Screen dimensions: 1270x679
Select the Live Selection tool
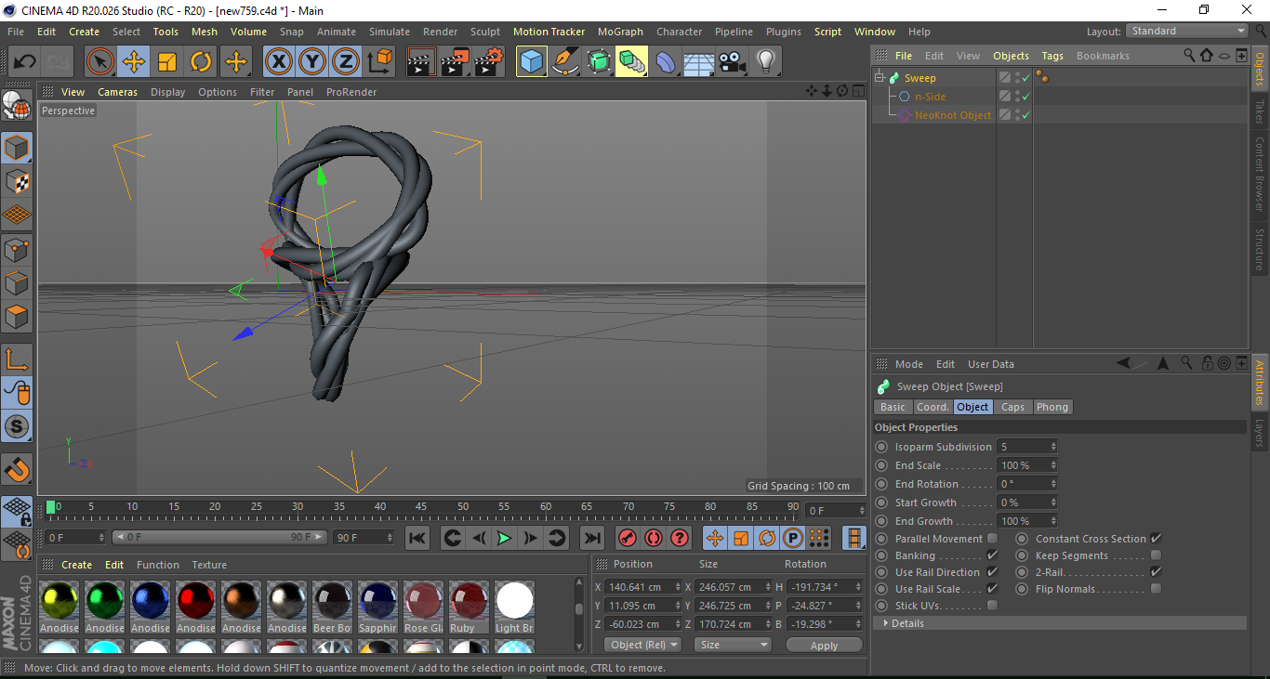coord(100,62)
